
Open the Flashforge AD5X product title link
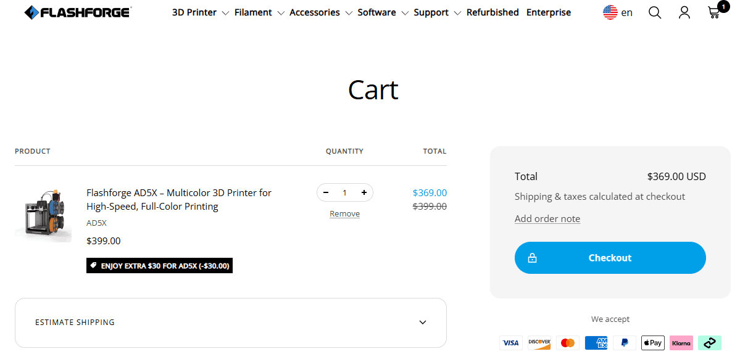tap(179, 199)
